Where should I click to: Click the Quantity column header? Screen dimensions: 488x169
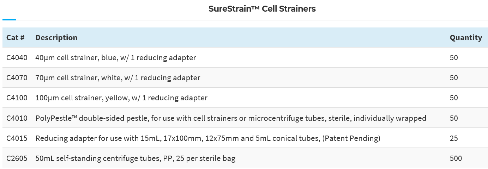coord(465,38)
